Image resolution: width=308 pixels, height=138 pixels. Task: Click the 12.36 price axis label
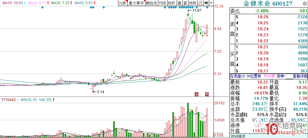coord(219,6)
